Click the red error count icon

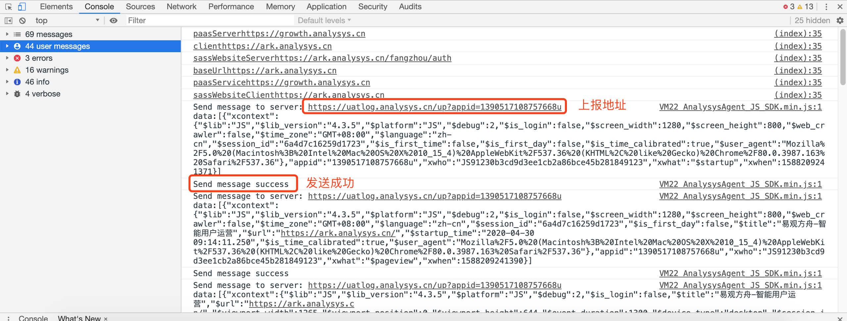(x=785, y=7)
